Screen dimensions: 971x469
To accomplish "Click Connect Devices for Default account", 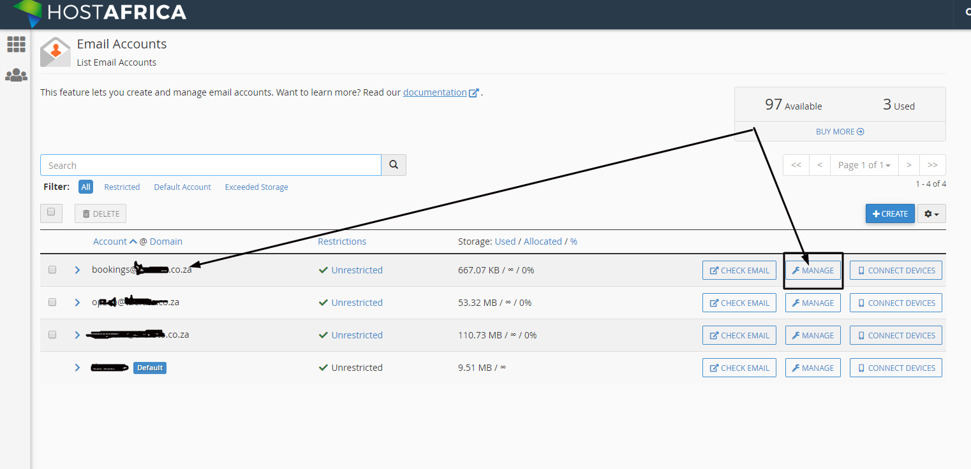I will (896, 368).
